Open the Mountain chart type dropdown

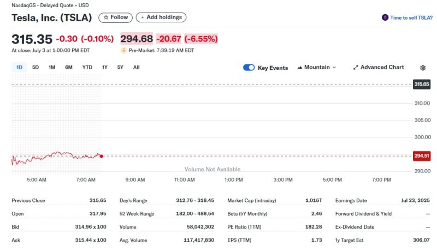pyautogui.click(x=317, y=67)
